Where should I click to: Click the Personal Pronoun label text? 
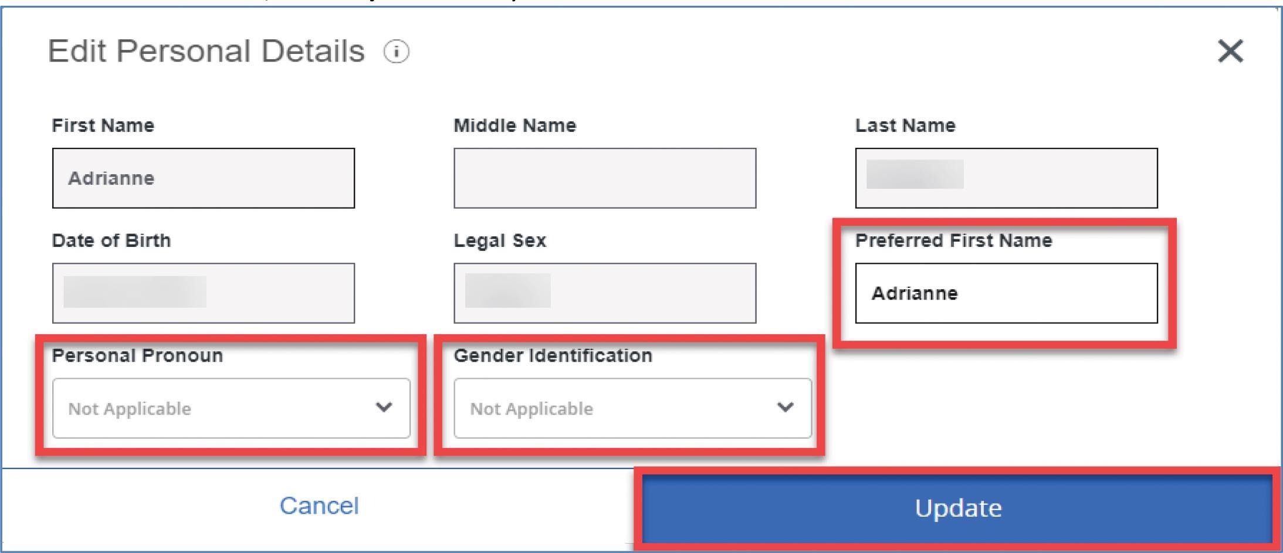(137, 355)
